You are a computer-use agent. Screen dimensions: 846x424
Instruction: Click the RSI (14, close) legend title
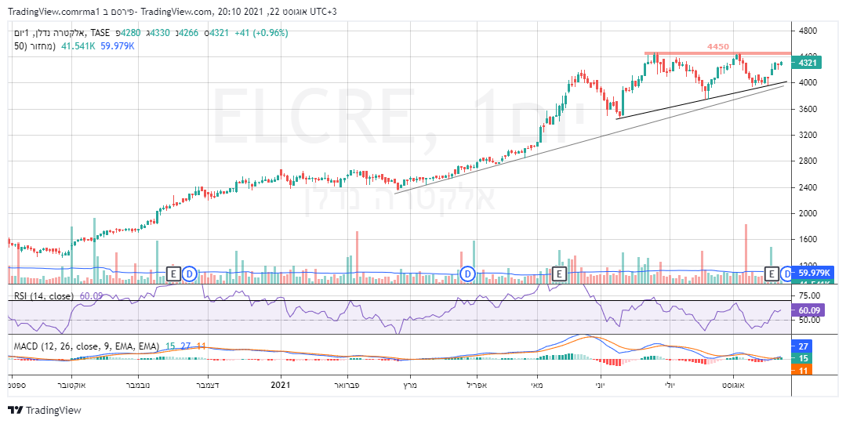pos(44,296)
